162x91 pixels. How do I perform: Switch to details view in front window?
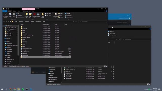click(105, 66)
